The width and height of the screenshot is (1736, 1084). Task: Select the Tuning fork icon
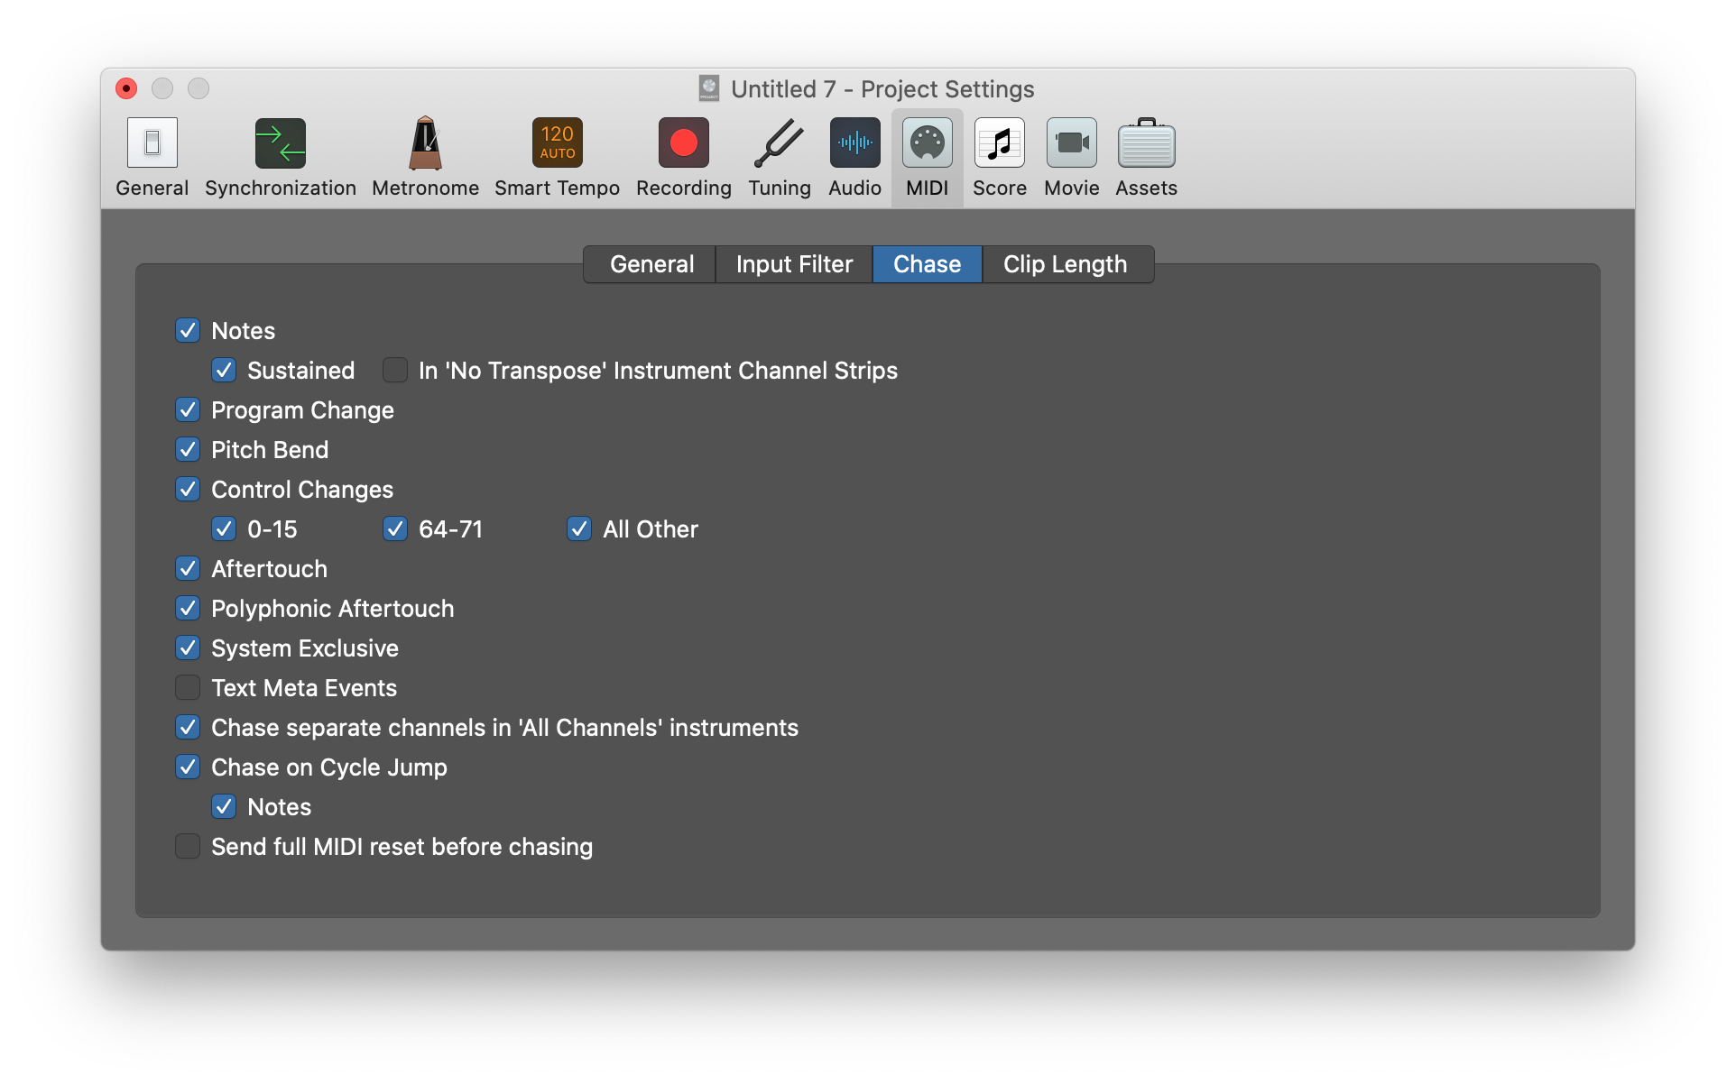pyautogui.click(x=779, y=144)
